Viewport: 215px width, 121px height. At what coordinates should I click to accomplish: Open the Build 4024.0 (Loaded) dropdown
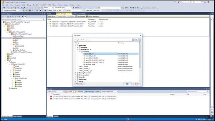[11, 10]
